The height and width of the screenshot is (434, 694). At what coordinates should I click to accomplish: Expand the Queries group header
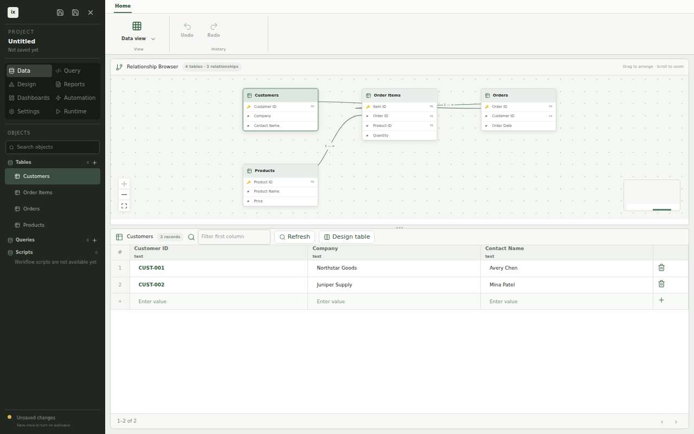click(x=25, y=240)
